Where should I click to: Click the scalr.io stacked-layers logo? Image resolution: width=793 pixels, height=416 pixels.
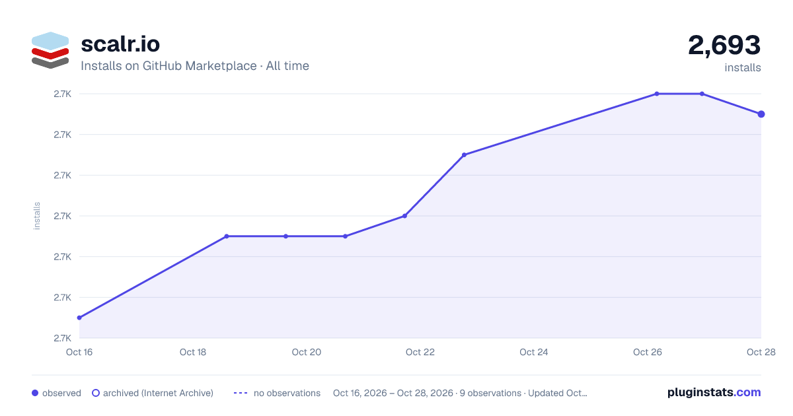coord(50,50)
